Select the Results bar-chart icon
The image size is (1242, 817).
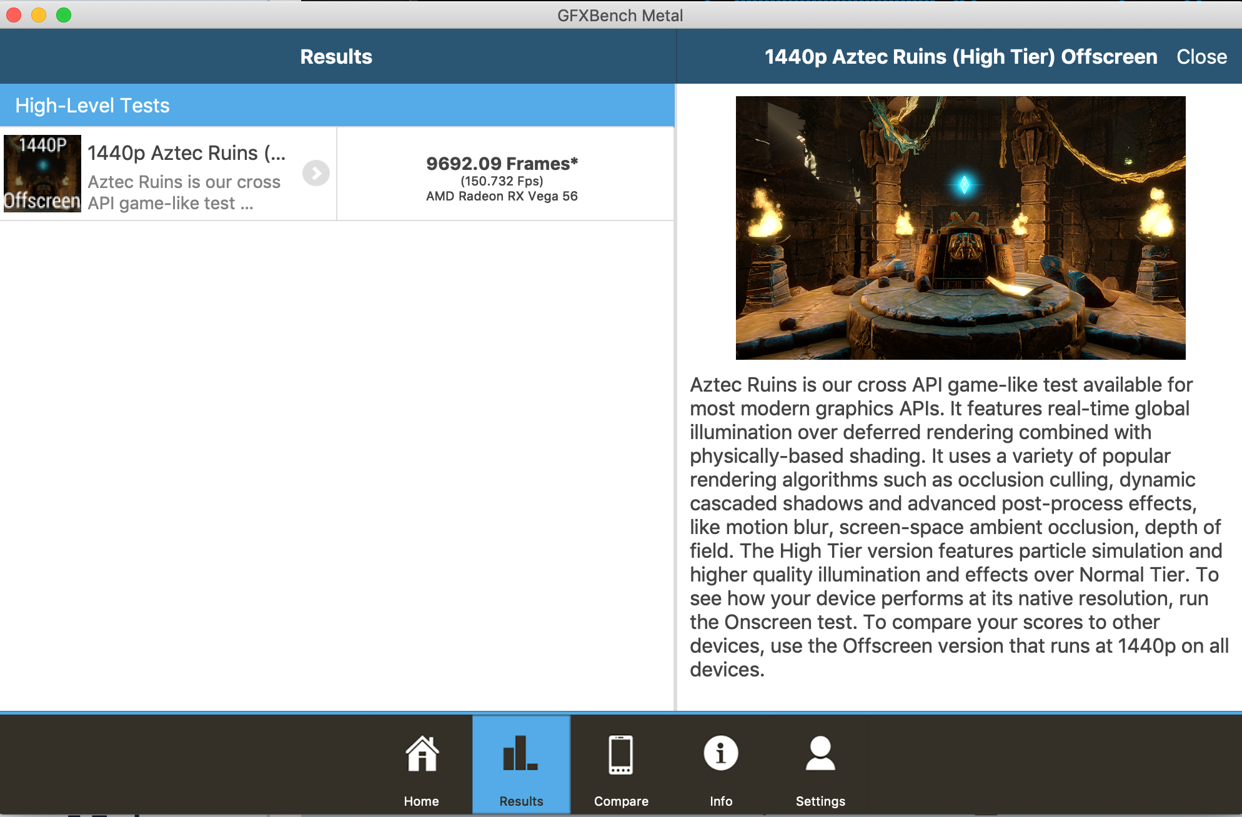coord(520,754)
